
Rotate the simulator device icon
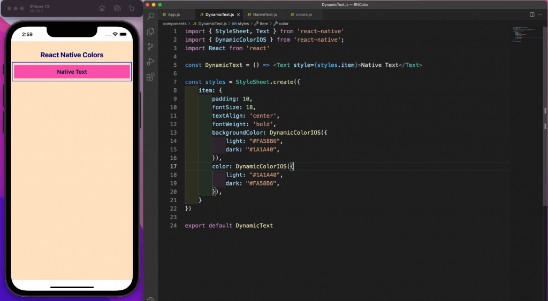[132, 8]
